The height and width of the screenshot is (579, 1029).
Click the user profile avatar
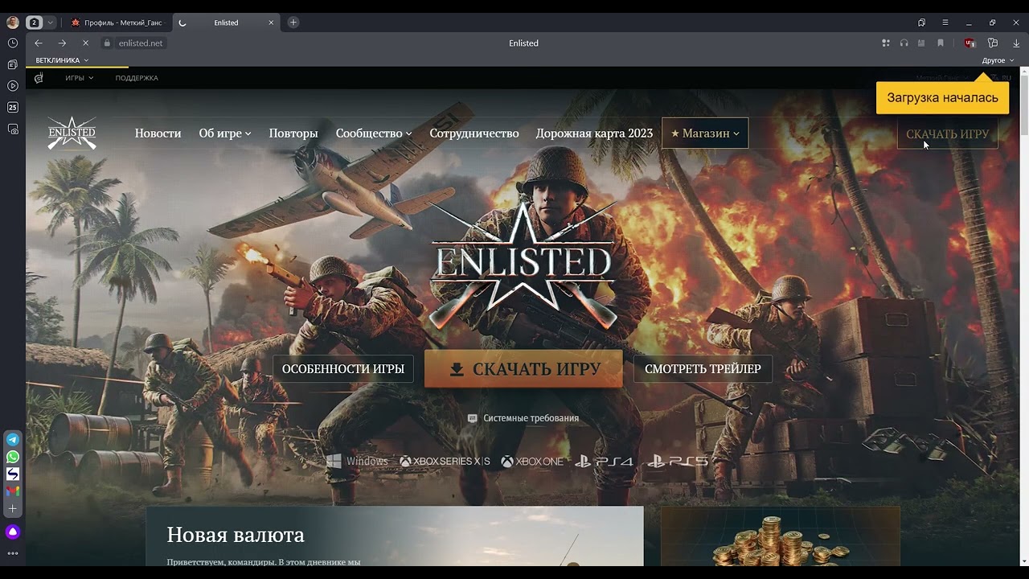pos(13,23)
